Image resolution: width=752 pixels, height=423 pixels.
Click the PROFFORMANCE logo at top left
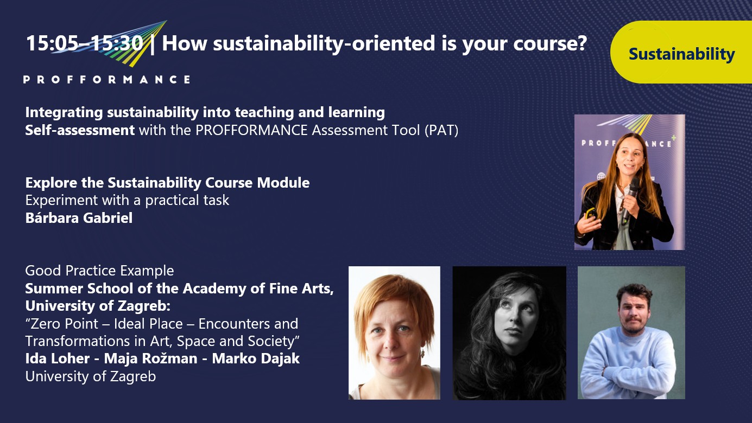pos(106,79)
